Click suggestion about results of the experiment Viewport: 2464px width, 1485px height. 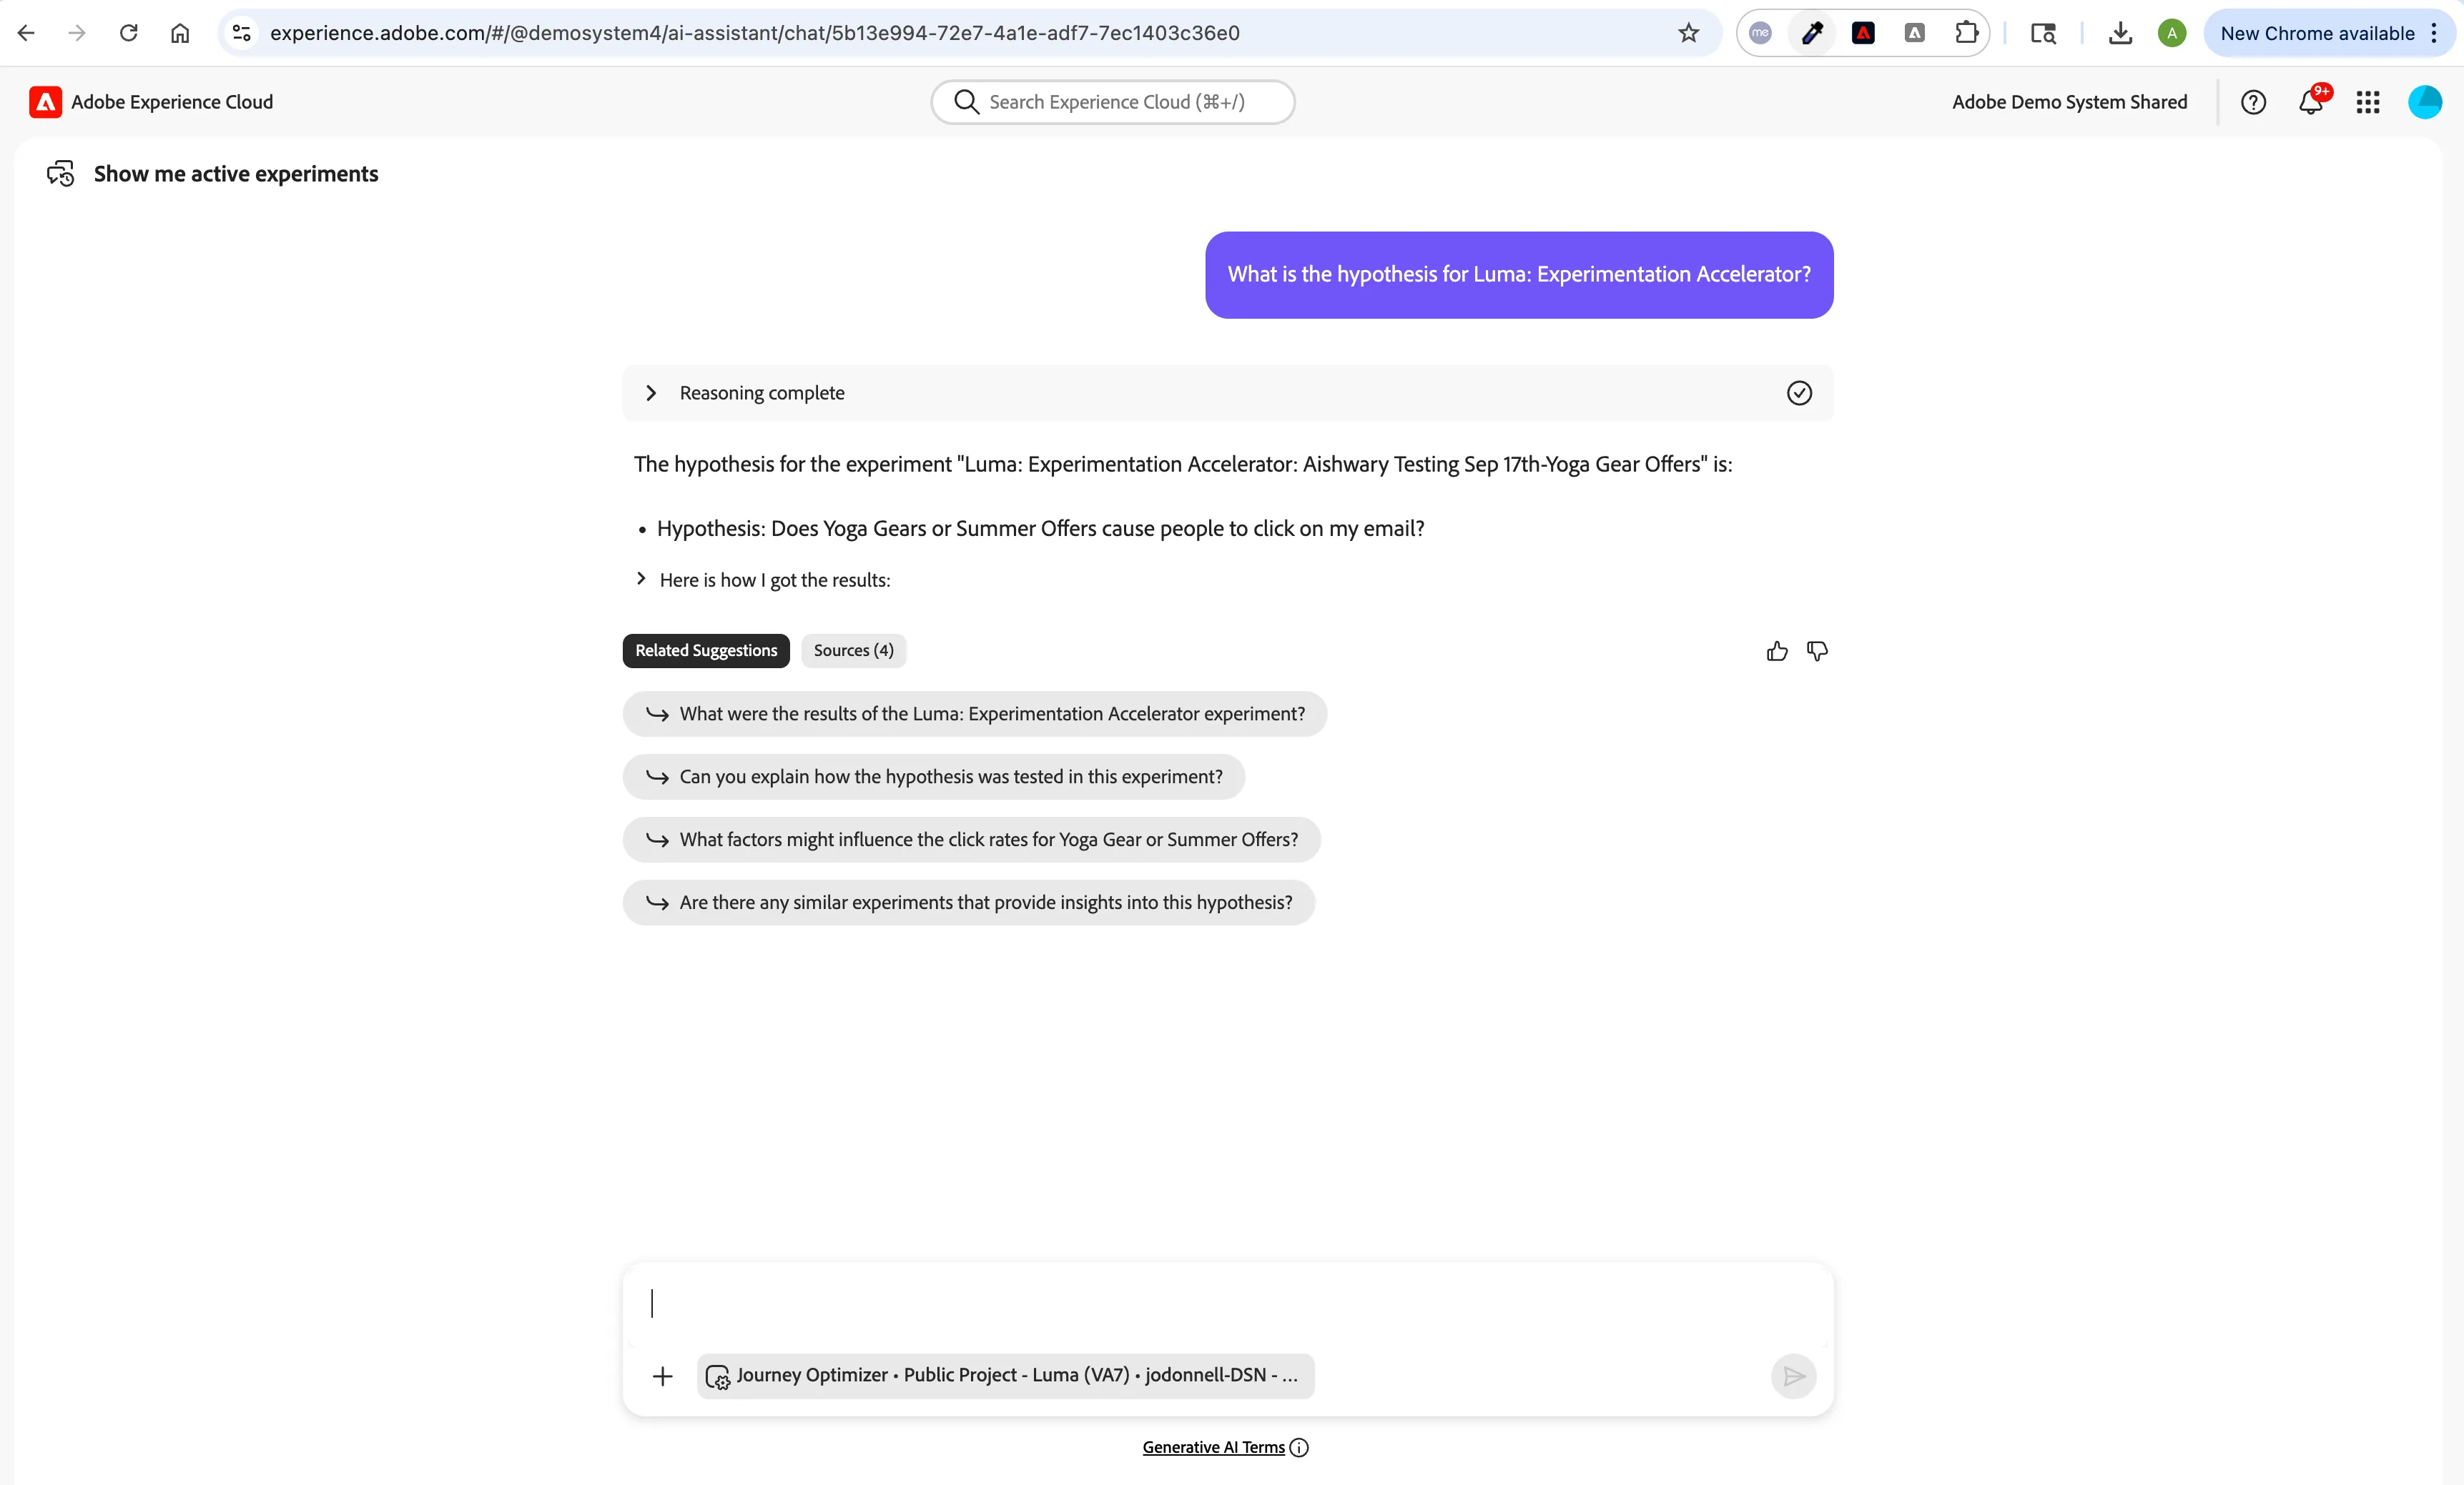click(975, 713)
